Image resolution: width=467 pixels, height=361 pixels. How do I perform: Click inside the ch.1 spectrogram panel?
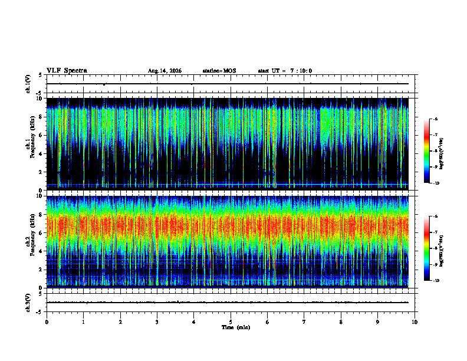tap(228, 144)
